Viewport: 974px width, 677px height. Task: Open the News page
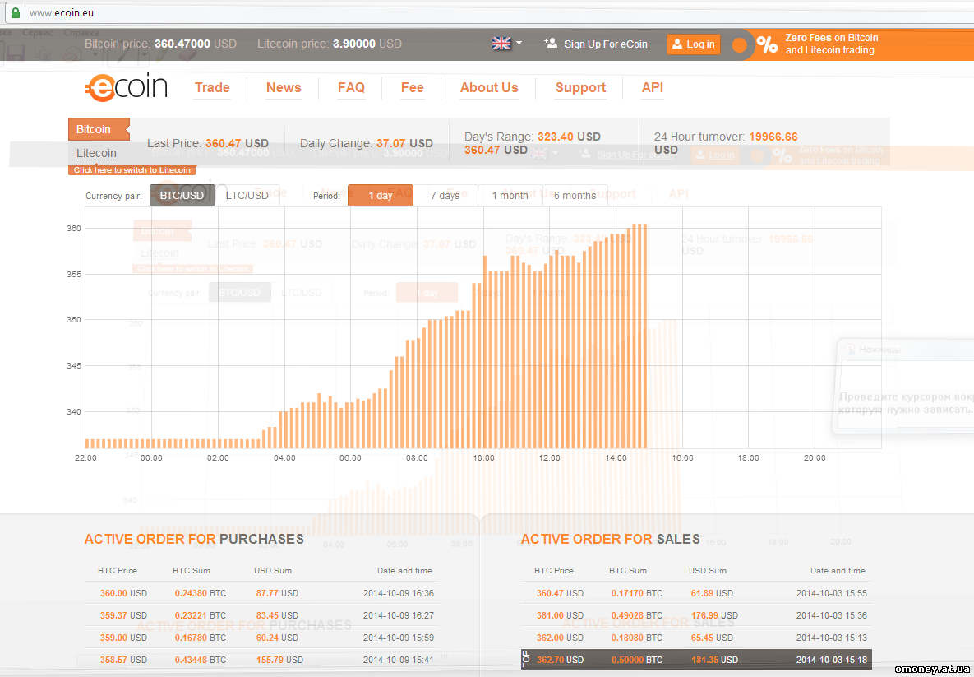pos(284,88)
